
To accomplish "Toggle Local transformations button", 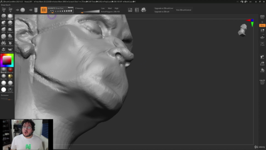I will 262,30.
